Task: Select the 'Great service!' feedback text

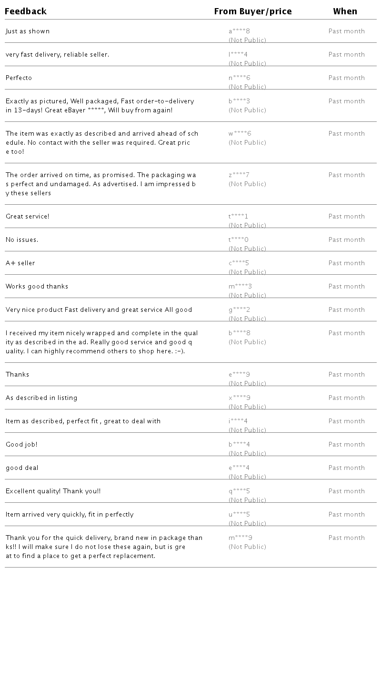Action: 28,217
